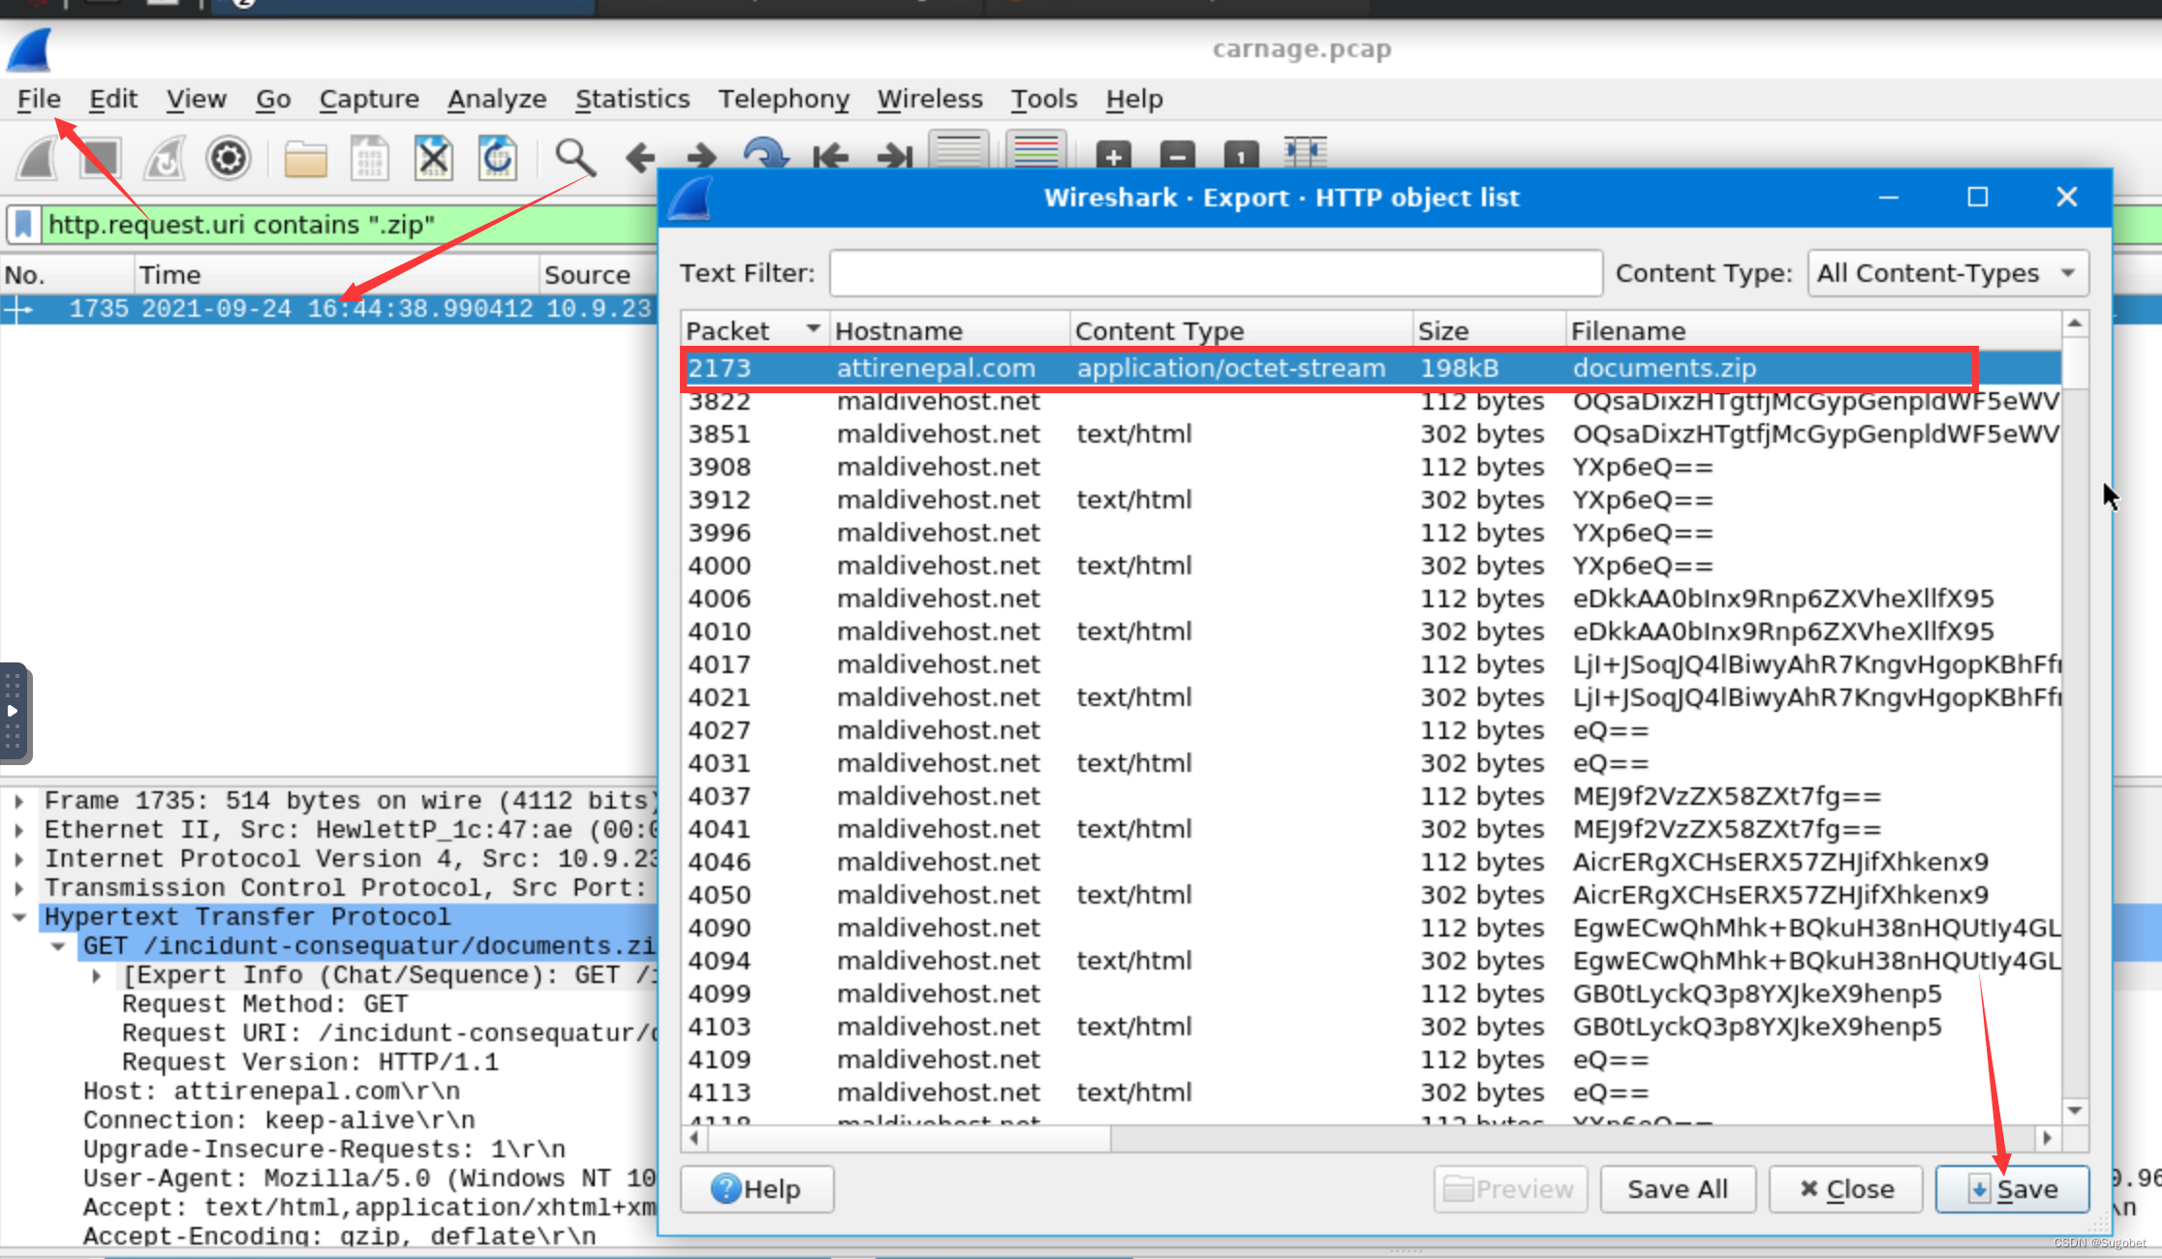Expand the Ethernet II tree row
2162x1259 pixels.
[18, 830]
